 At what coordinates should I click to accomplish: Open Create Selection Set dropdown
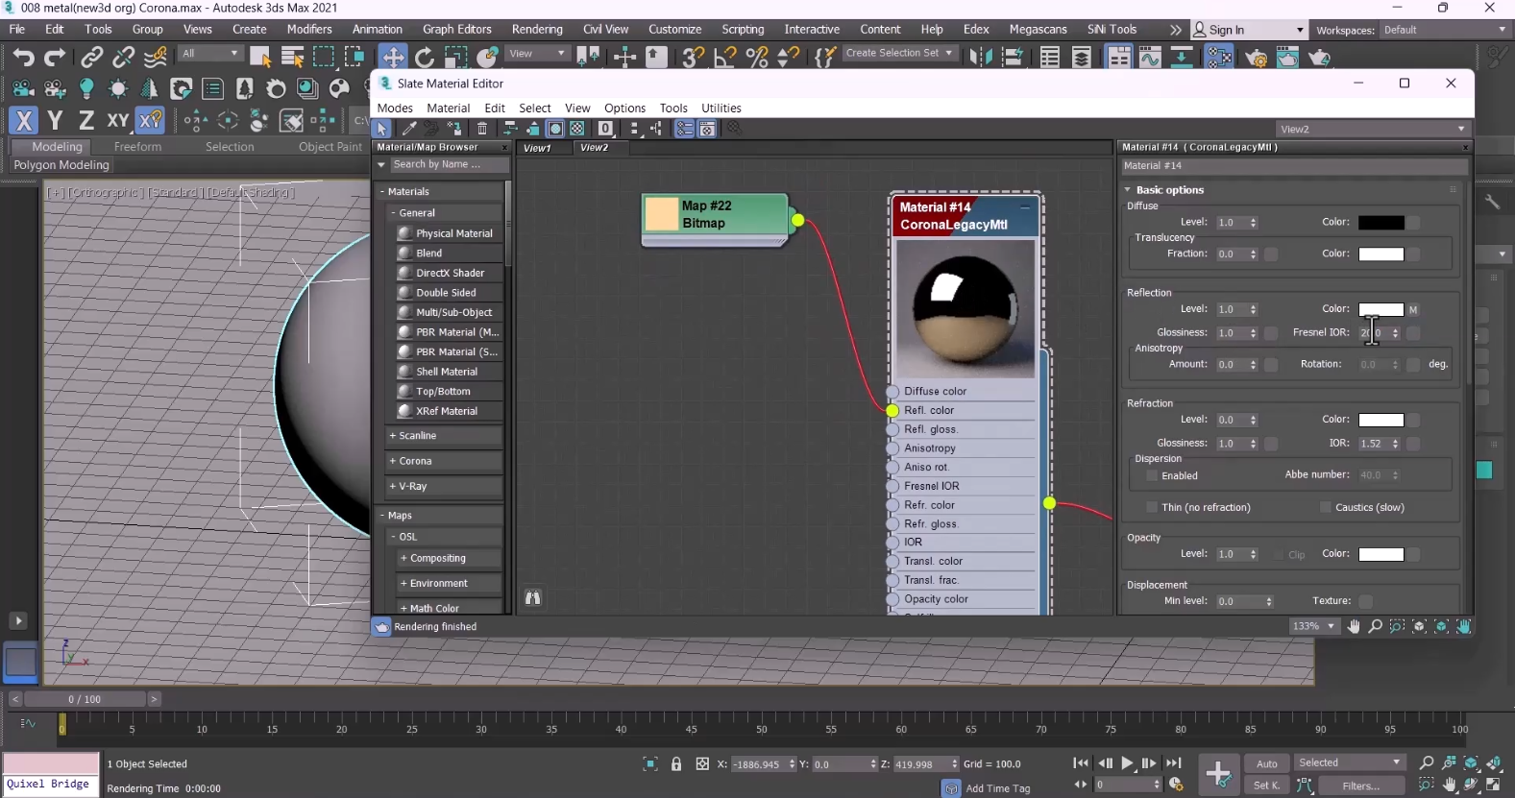pyautogui.click(x=899, y=54)
